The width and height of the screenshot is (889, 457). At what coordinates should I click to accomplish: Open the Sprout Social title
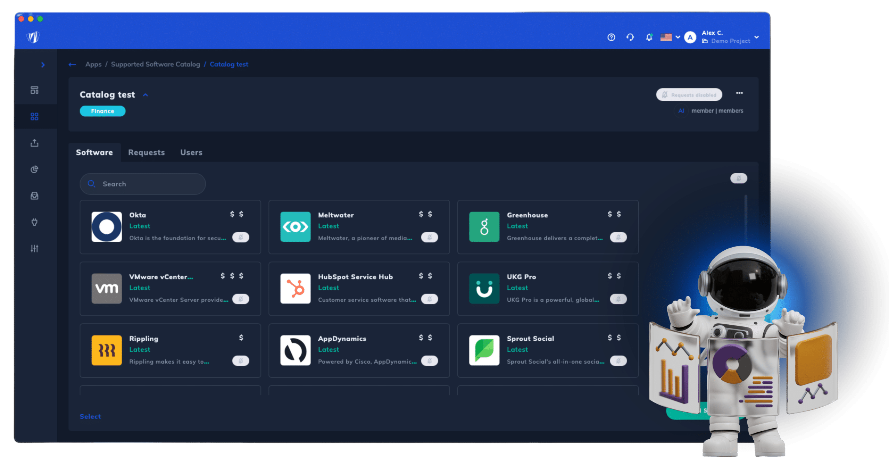tap(530, 339)
